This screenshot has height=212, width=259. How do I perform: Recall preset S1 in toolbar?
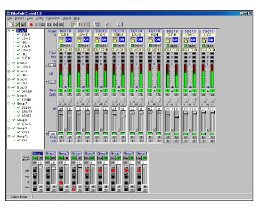tap(37, 24)
